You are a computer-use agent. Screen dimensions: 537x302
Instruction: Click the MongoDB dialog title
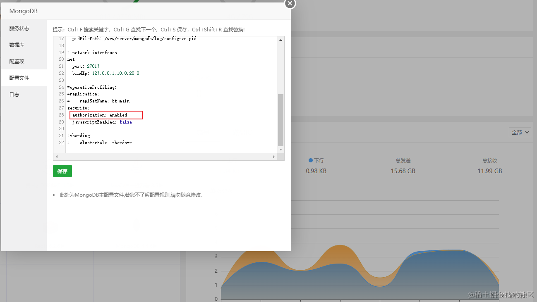point(24,11)
